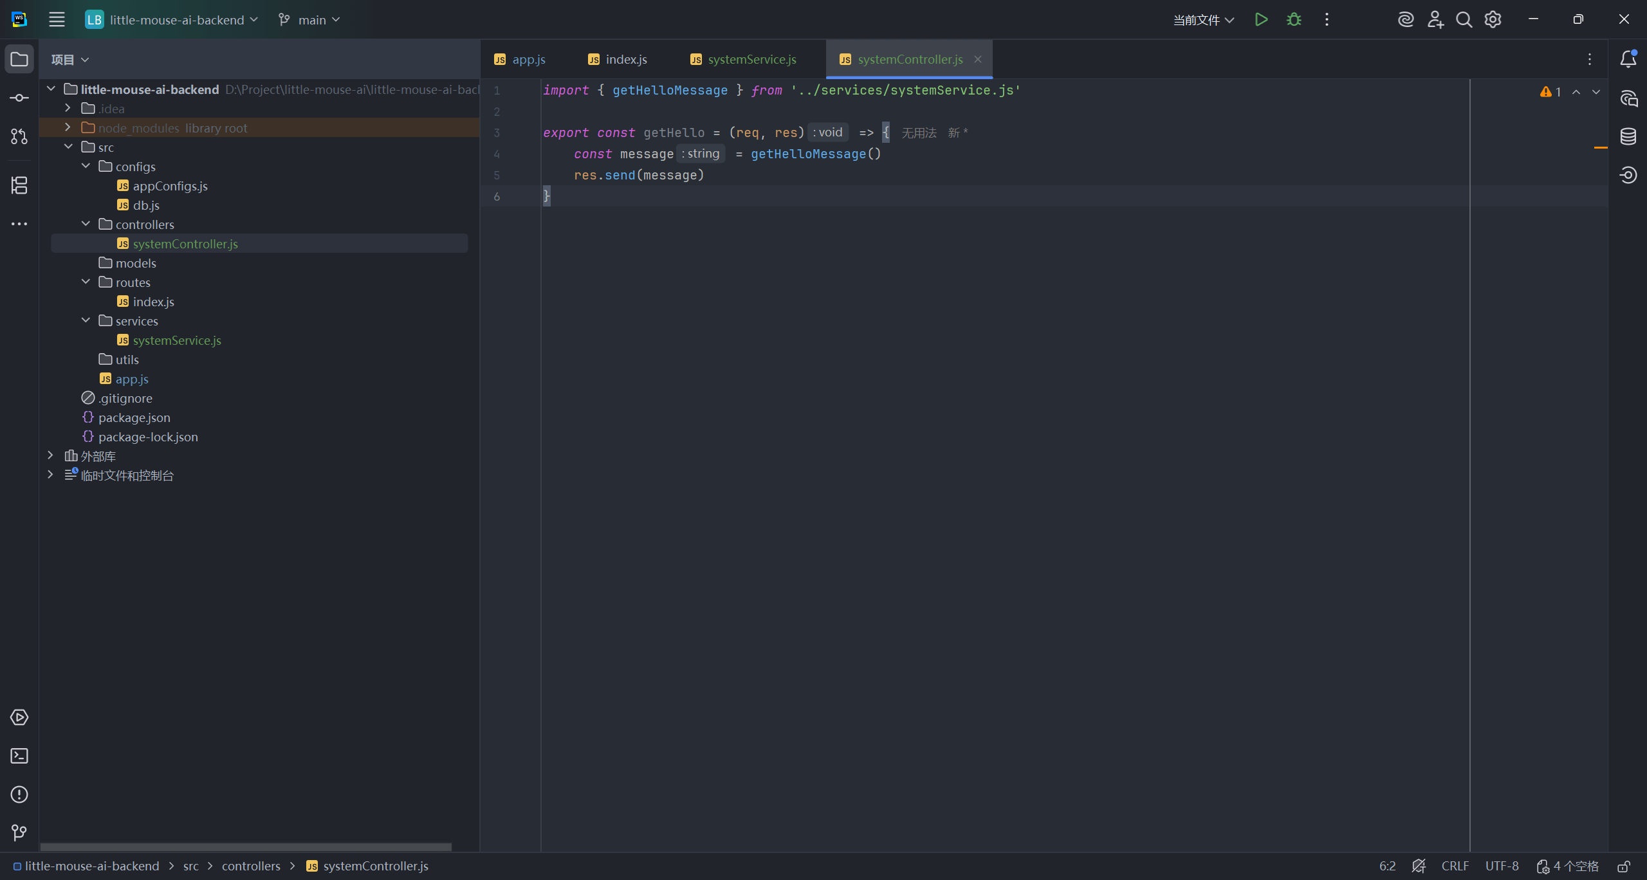Toggle the Project tool window folder icon
This screenshot has width=1647, height=880.
pyautogui.click(x=19, y=59)
